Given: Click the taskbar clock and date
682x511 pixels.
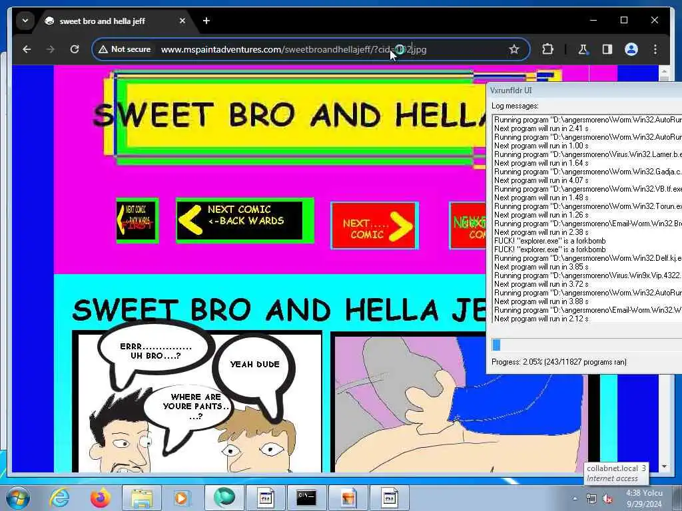Looking at the screenshot, I should (645, 498).
